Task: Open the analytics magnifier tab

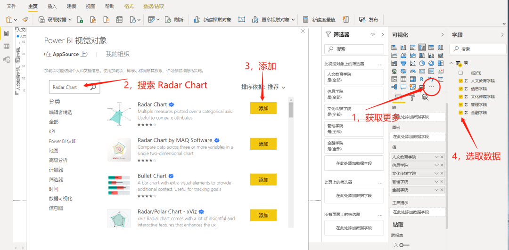Action: click(425, 97)
